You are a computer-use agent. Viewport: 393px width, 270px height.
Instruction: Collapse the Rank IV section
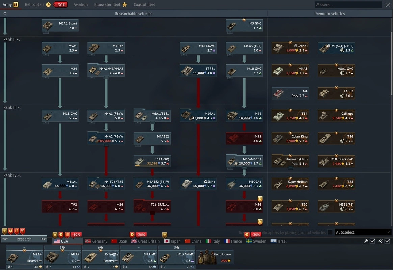click(x=19, y=175)
